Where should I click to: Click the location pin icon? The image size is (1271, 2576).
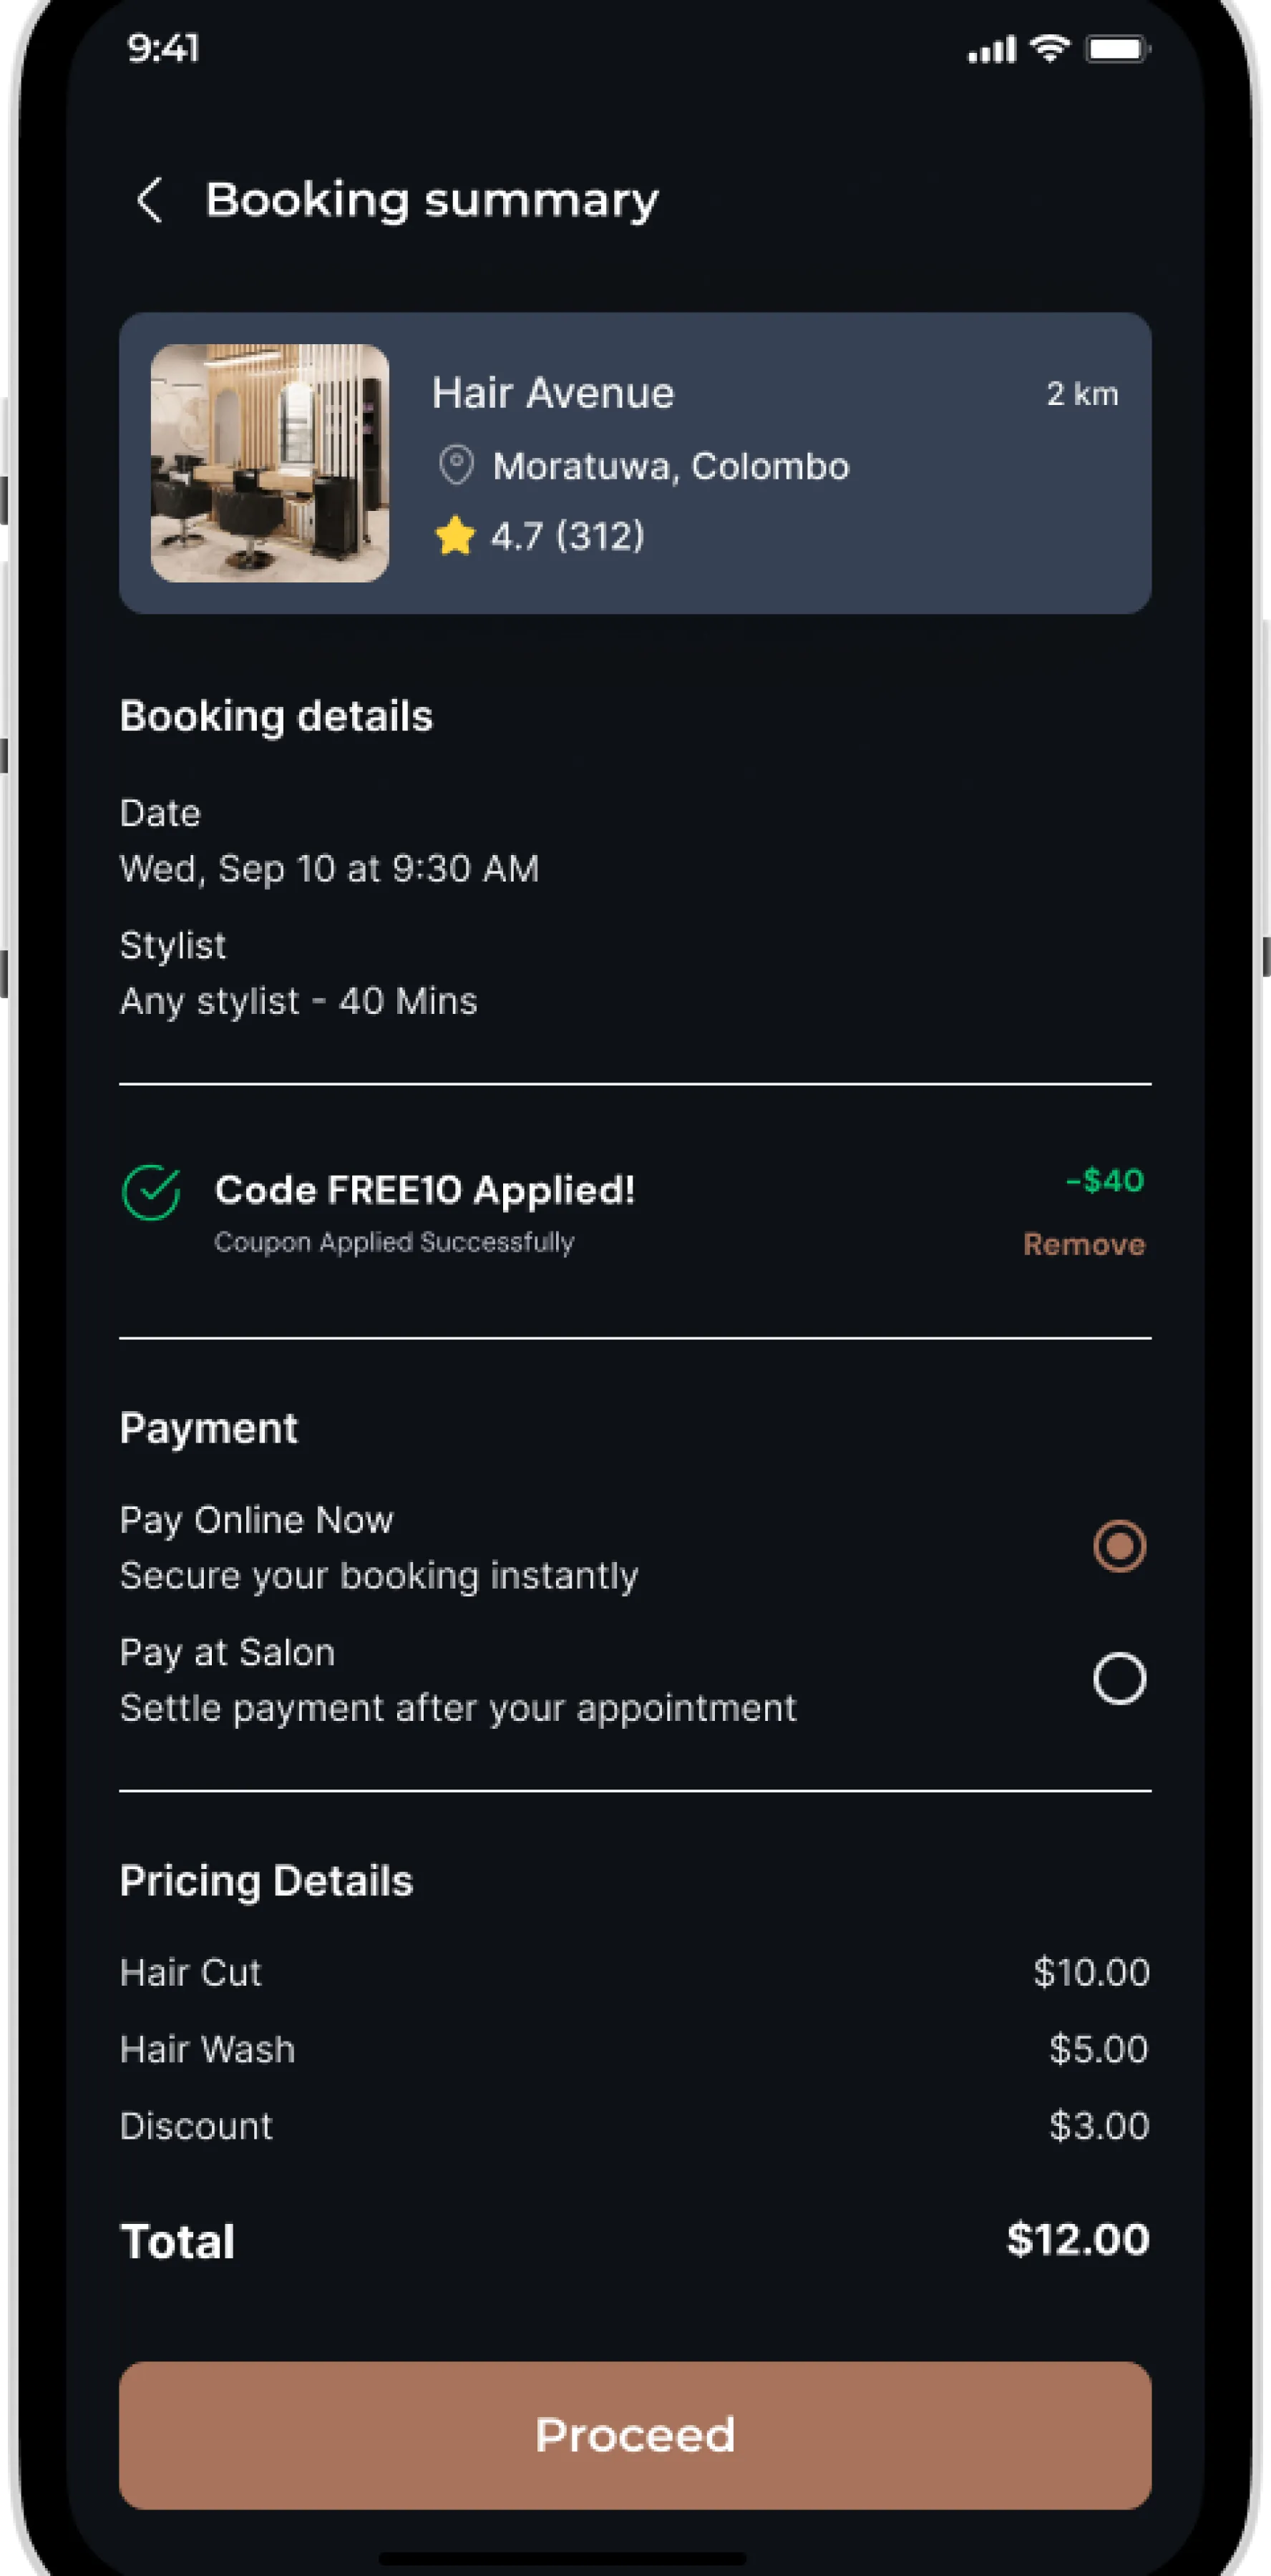click(456, 466)
